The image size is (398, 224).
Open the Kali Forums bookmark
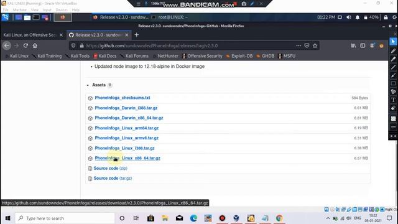(x=134, y=56)
